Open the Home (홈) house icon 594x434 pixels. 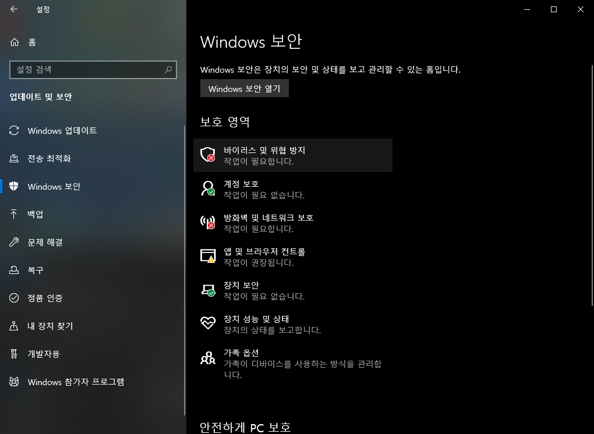click(15, 42)
